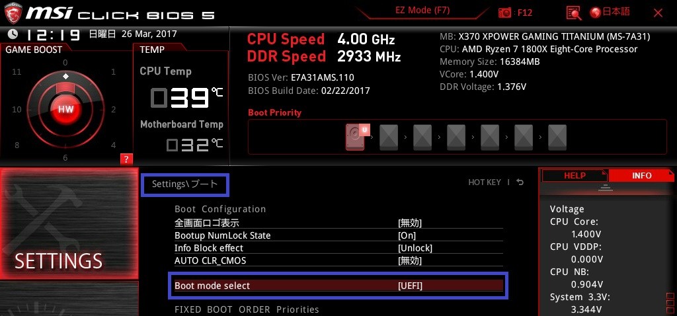Click the last empty boot priority slot

click(x=557, y=138)
